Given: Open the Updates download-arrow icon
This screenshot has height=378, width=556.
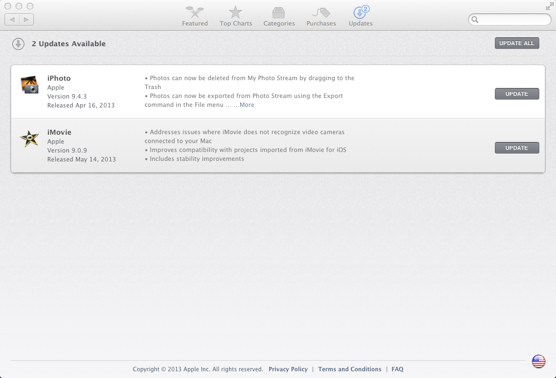Looking at the screenshot, I should tap(361, 12).
